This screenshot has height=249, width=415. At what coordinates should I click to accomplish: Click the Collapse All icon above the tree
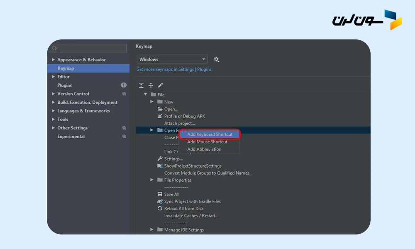coord(151,85)
